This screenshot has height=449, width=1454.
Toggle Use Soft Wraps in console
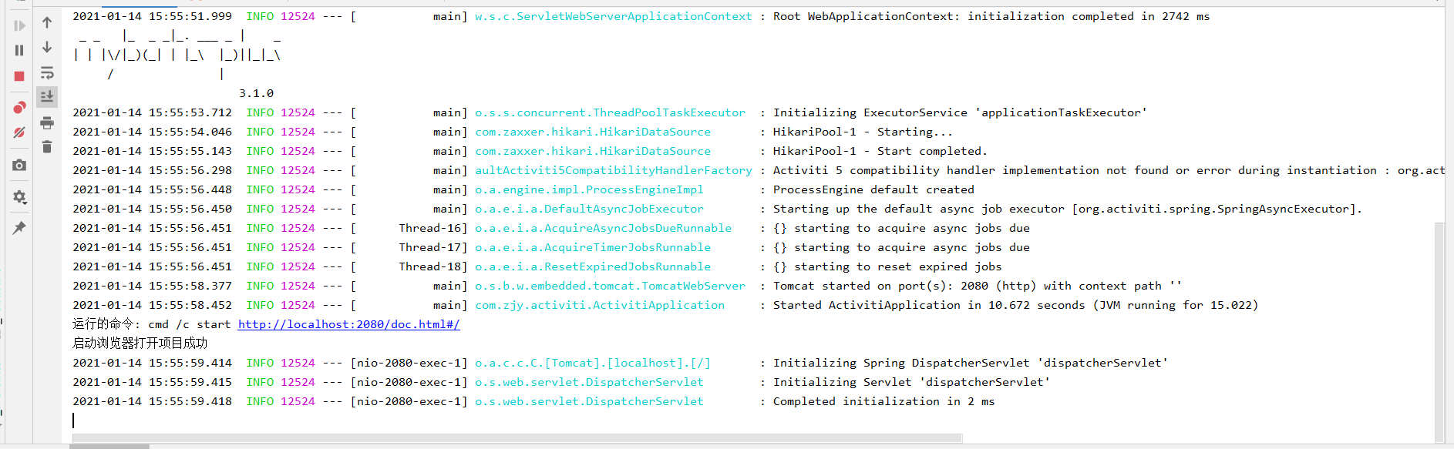tap(47, 72)
